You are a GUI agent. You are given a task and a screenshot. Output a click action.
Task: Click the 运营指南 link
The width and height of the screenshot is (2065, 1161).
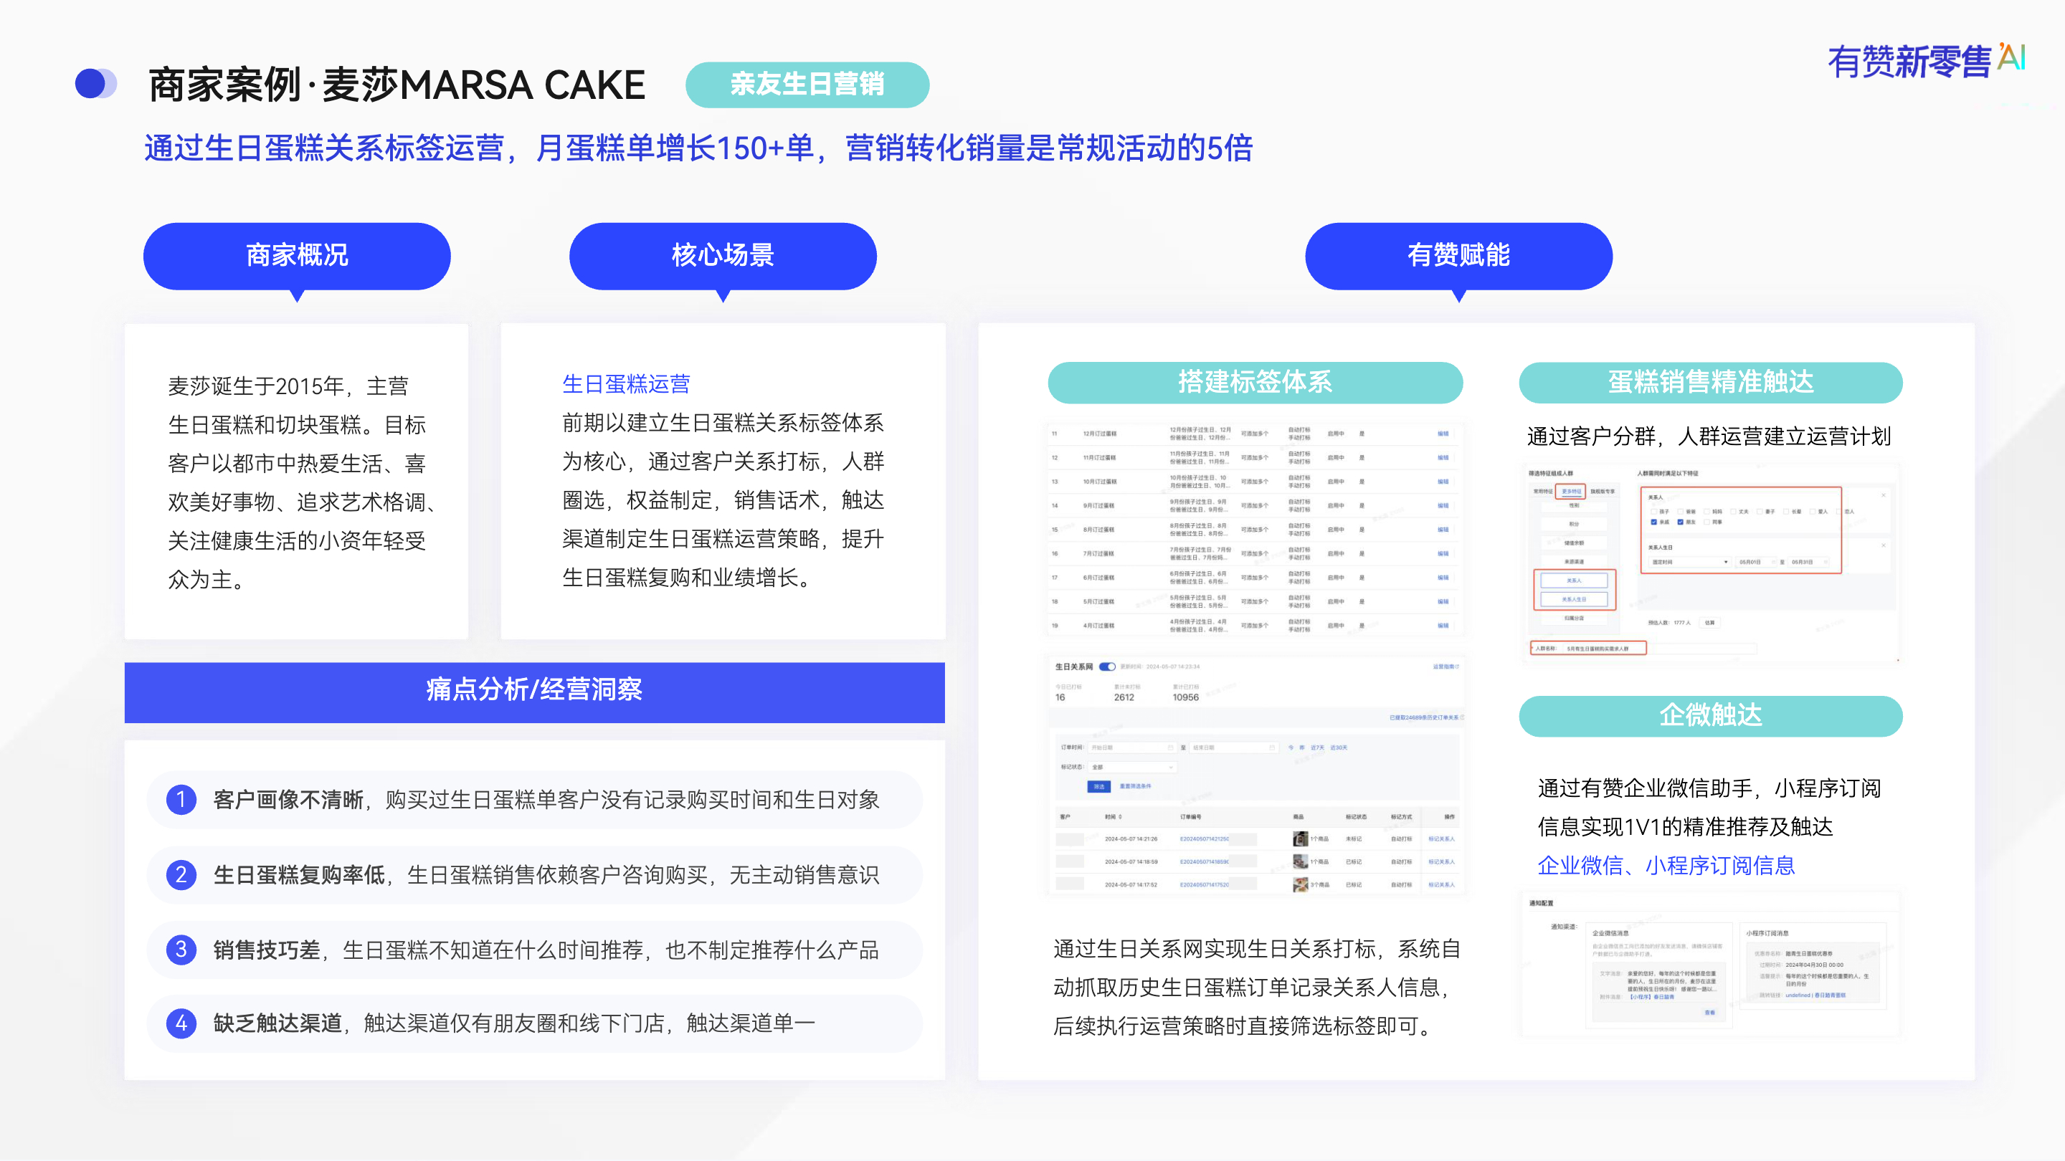pyautogui.click(x=1445, y=666)
